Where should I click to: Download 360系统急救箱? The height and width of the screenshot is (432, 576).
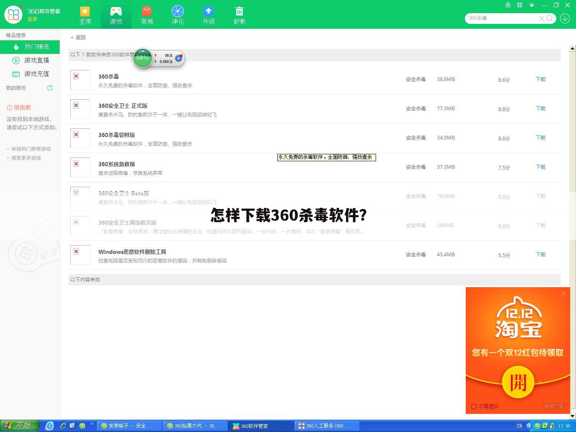click(541, 167)
